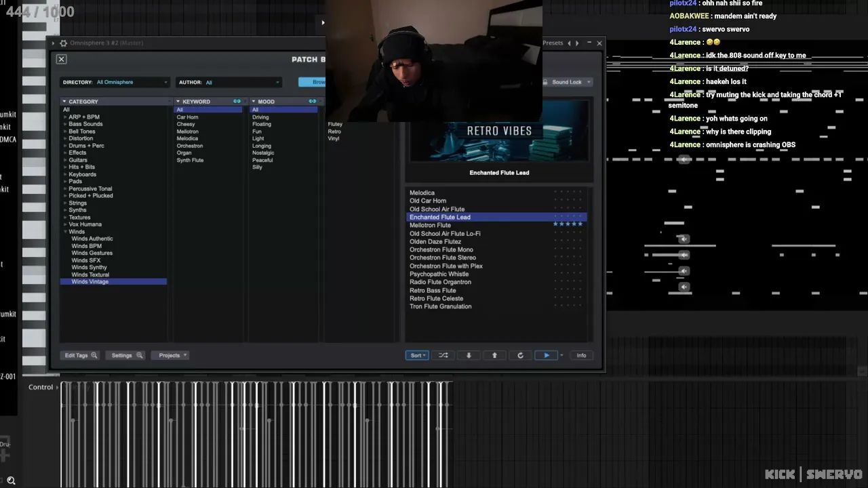Filter by the Driving mood

pyautogui.click(x=260, y=117)
